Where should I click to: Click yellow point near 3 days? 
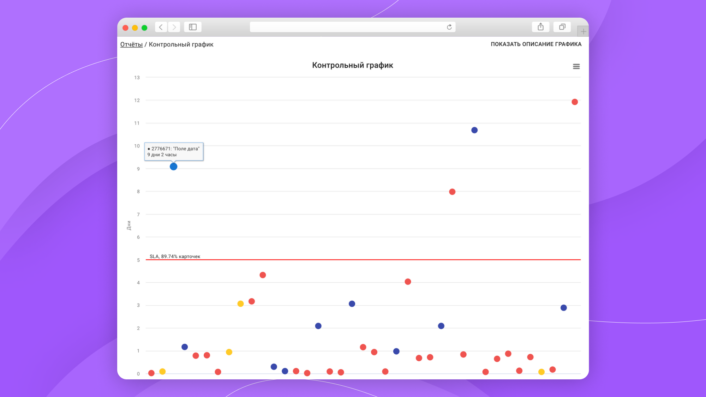click(x=240, y=304)
